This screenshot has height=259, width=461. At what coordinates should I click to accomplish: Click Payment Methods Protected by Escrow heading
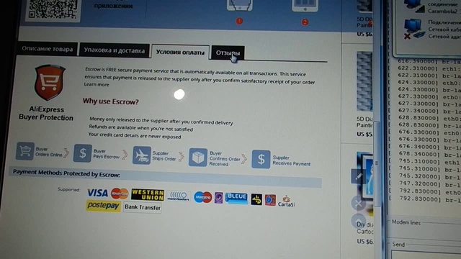[x=66, y=173]
